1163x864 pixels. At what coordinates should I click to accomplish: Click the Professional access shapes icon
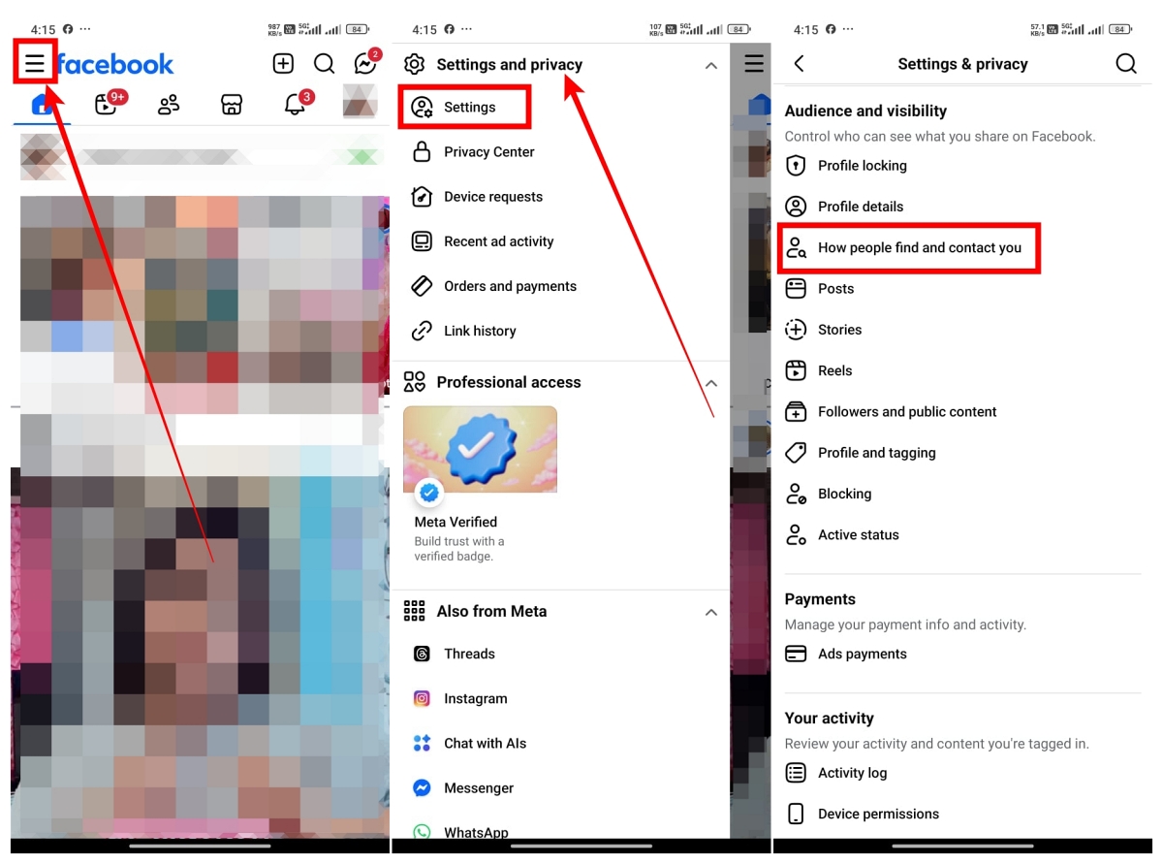(415, 382)
